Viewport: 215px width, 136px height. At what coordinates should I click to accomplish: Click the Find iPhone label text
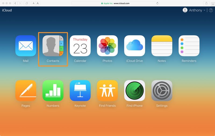pyautogui.click(x=135, y=106)
